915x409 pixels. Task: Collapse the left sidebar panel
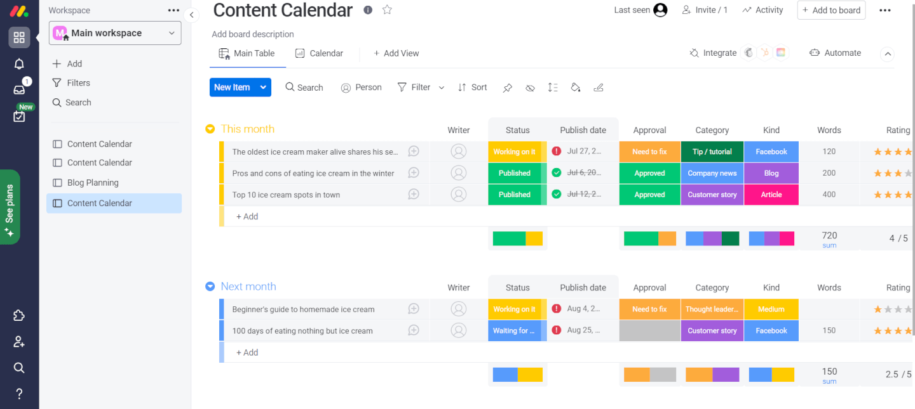pyautogui.click(x=191, y=15)
